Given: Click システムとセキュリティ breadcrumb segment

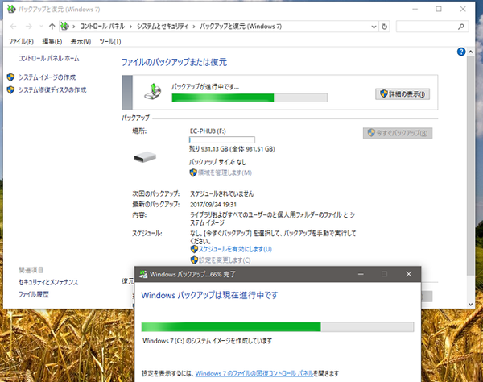Looking at the screenshot, I should click(x=163, y=27).
